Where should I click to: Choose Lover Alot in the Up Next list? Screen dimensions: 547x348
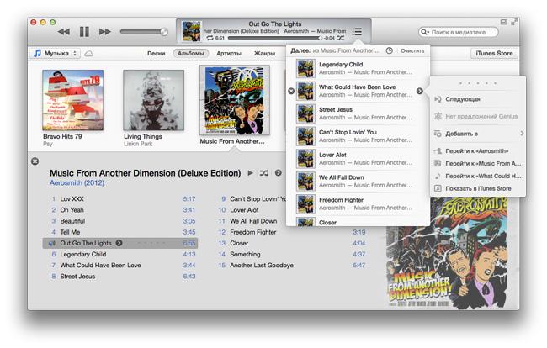pos(358,159)
